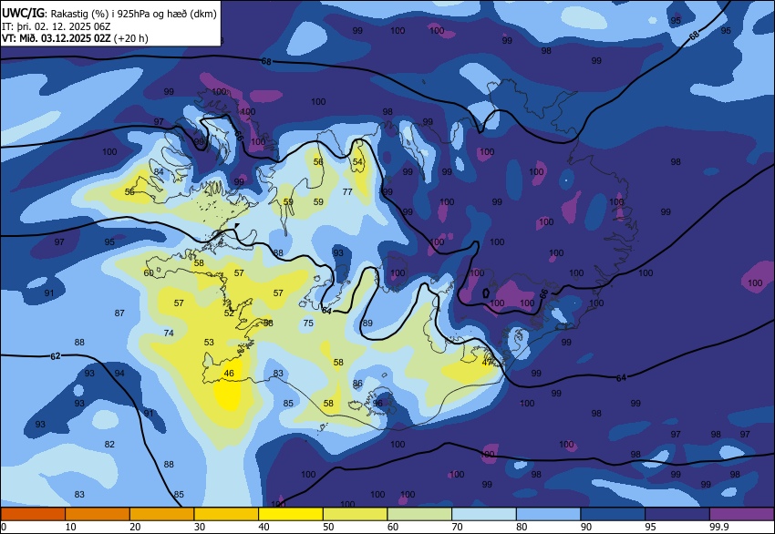This screenshot has height=534, width=775.
Task: Click the title text 'UWC/IG: Rakastig (%) í 925hPa'
Action: coord(81,14)
